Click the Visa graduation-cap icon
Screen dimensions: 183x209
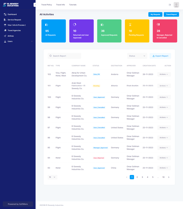point(5,25)
